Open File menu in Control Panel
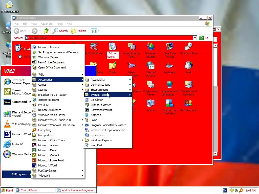The height and width of the screenshot is (194, 259). [16, 24]
